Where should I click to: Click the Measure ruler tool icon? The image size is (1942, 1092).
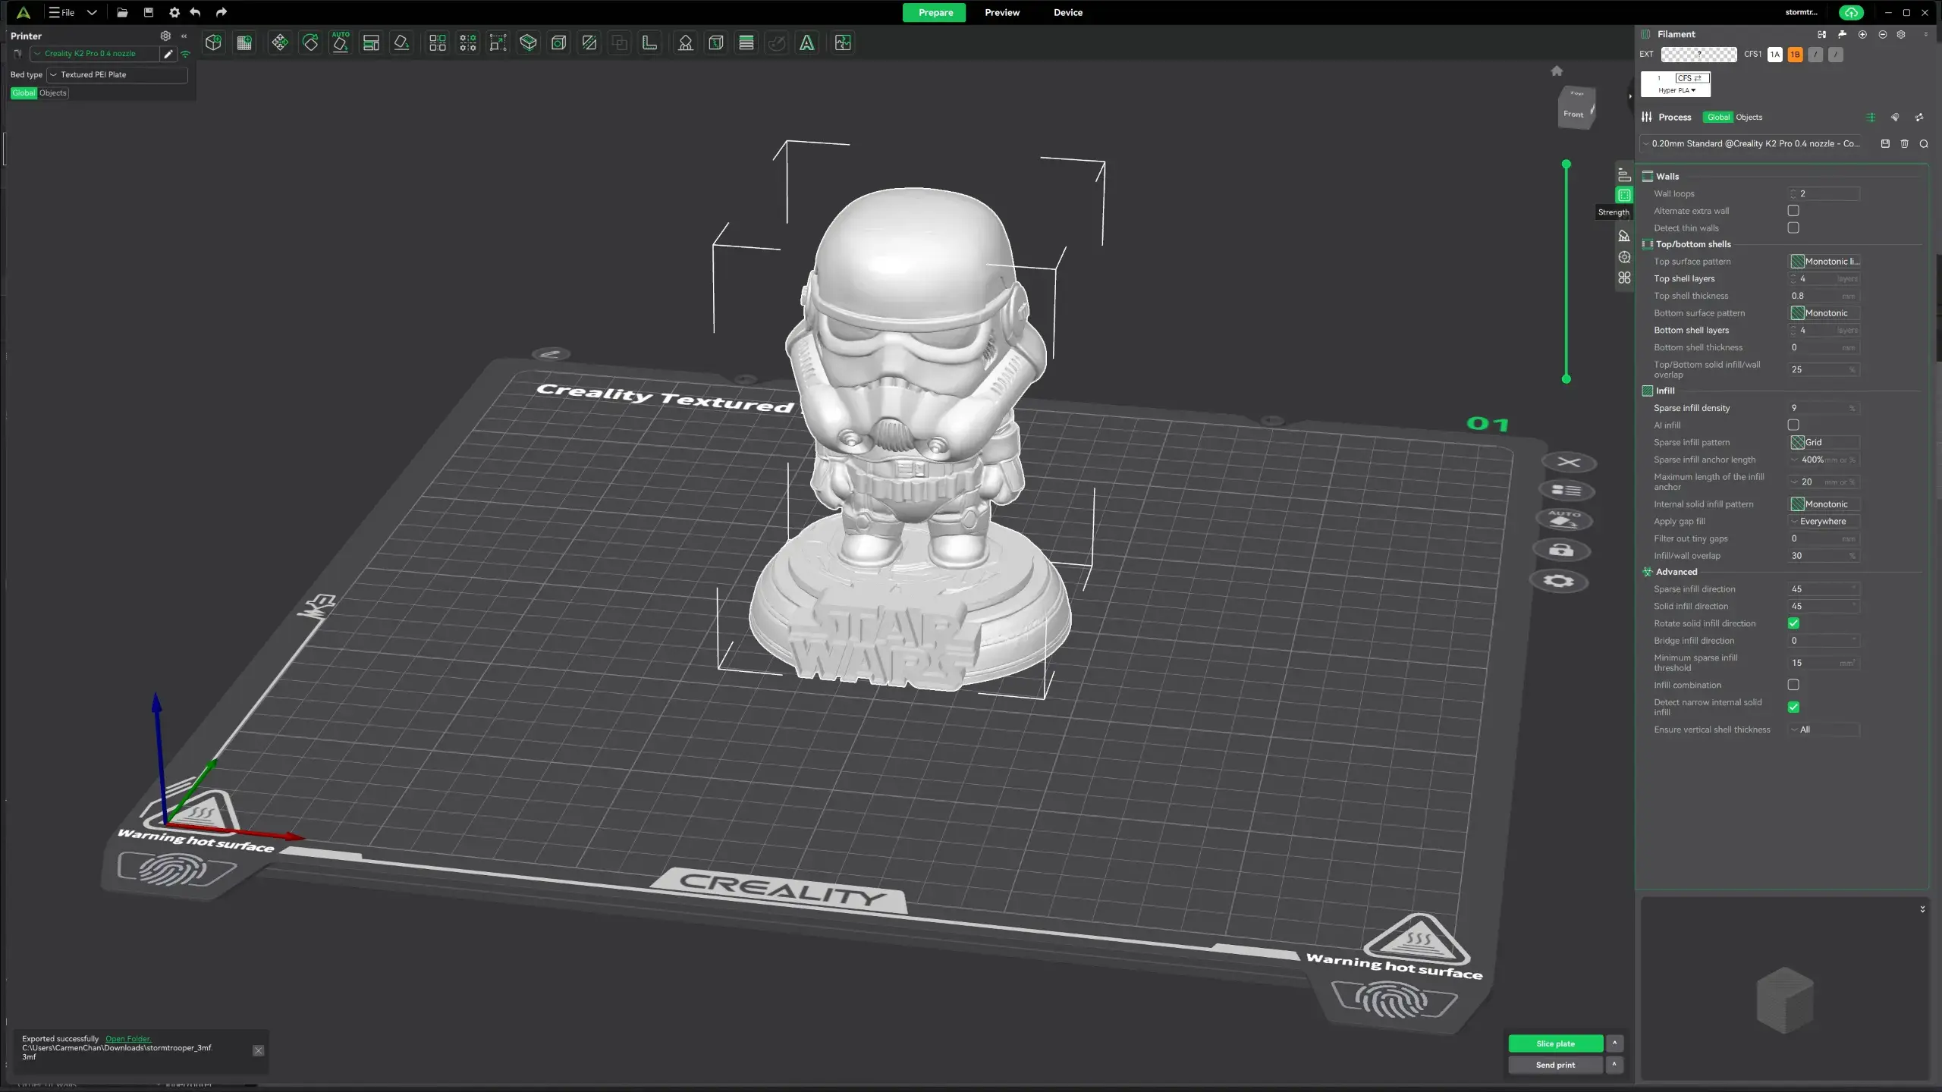coord(649,43)
